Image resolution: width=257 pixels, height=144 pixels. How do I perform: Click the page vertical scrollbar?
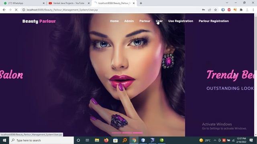click(x=255, y=44)
